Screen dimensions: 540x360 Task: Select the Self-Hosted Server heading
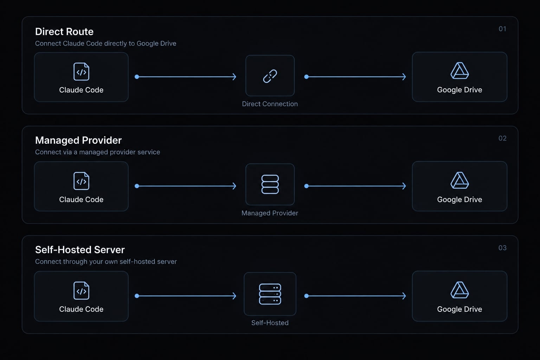[x=80, y=250]
